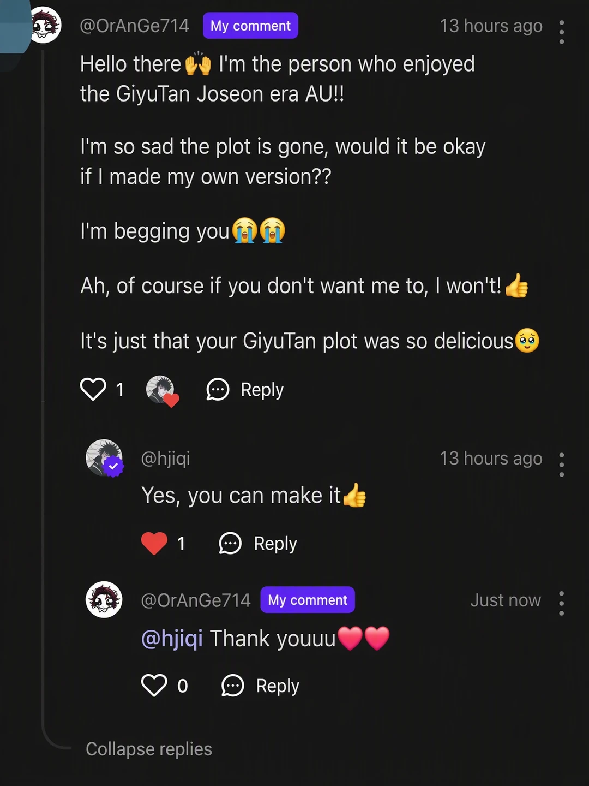589x786 pixels.
Task: Click the verified badge on hjiqi avatar
Action: pos(113,467)
